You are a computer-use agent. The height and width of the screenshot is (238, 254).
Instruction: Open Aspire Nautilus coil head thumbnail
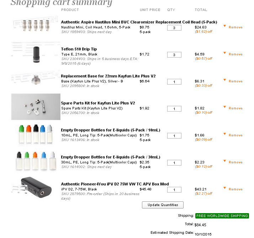(35, 25)
